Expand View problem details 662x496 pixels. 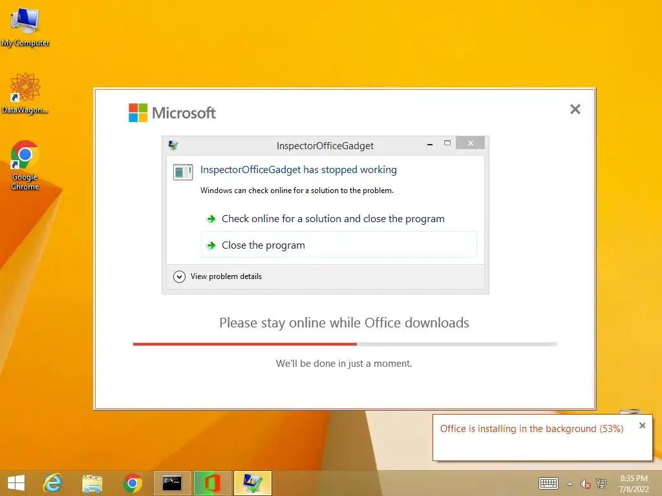click(218, 276)
